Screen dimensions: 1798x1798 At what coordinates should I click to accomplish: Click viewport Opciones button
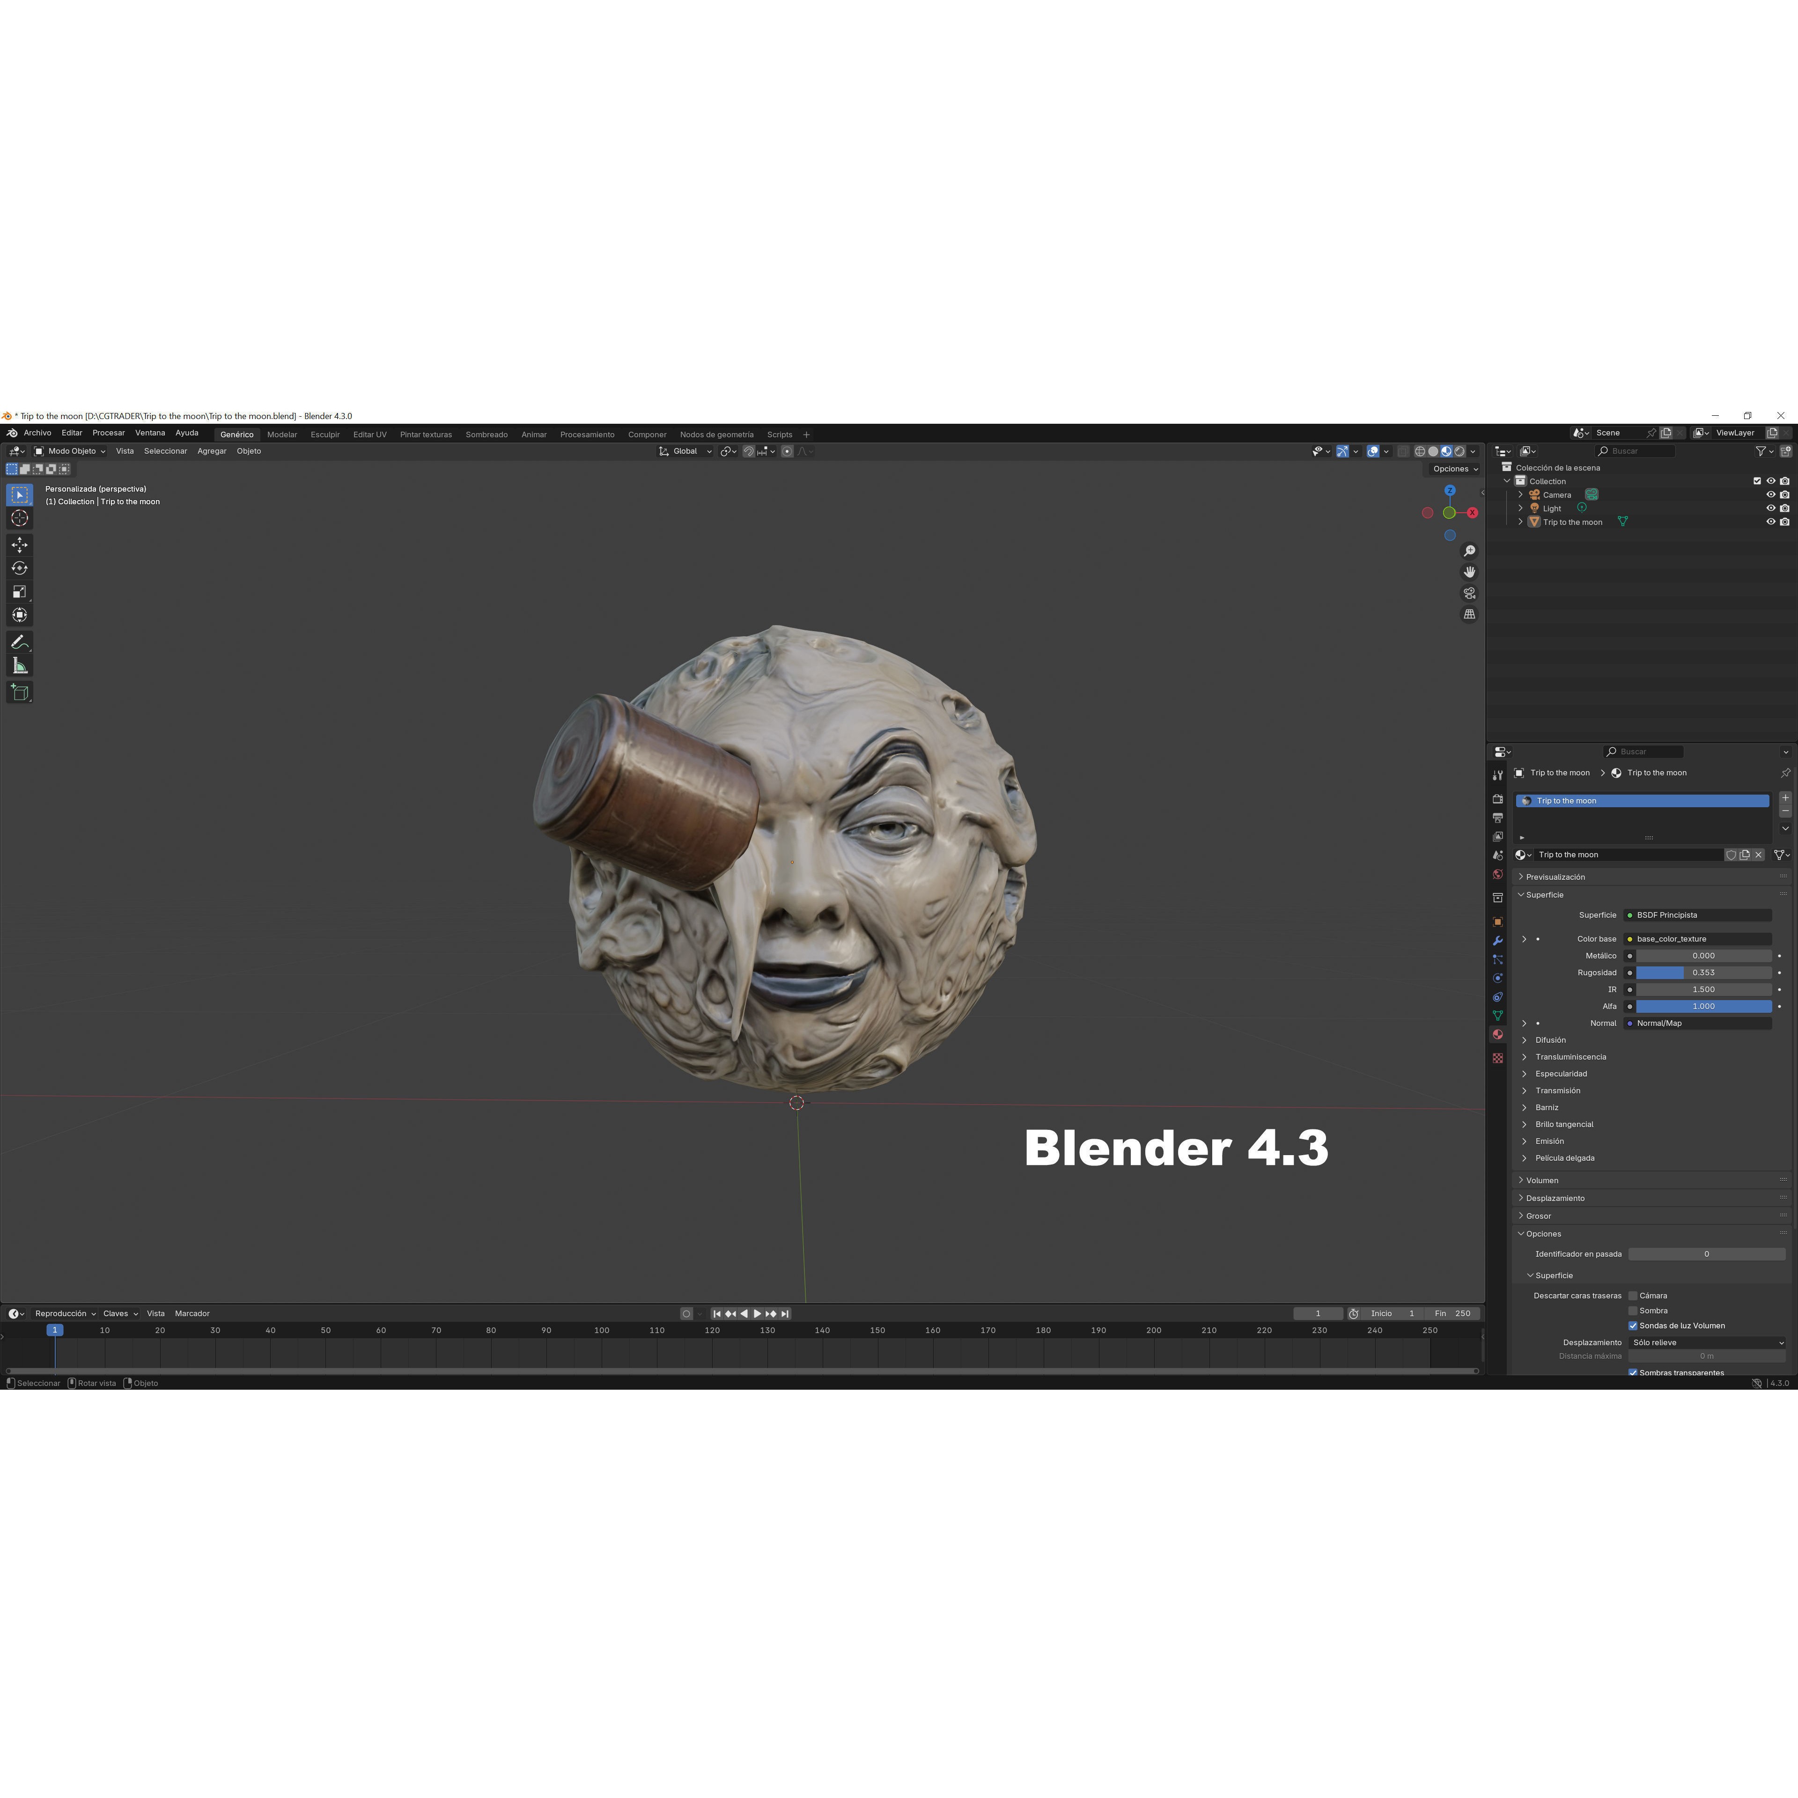[x=1456, y=469]
